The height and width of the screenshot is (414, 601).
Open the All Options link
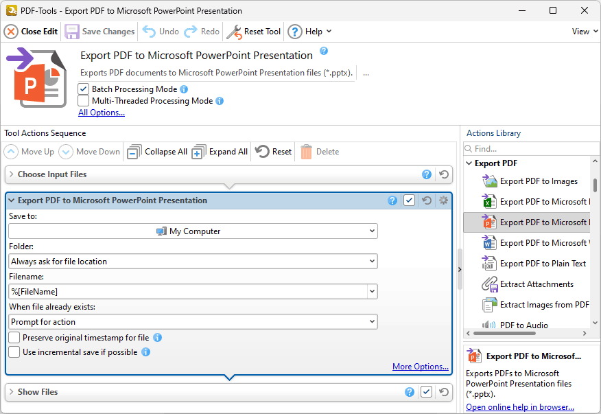click(102, 113)
